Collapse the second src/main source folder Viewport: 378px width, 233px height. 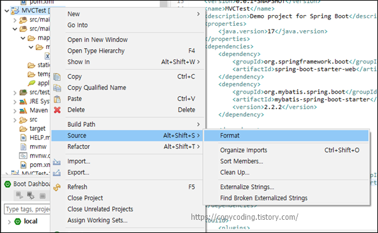coord(15,29)
